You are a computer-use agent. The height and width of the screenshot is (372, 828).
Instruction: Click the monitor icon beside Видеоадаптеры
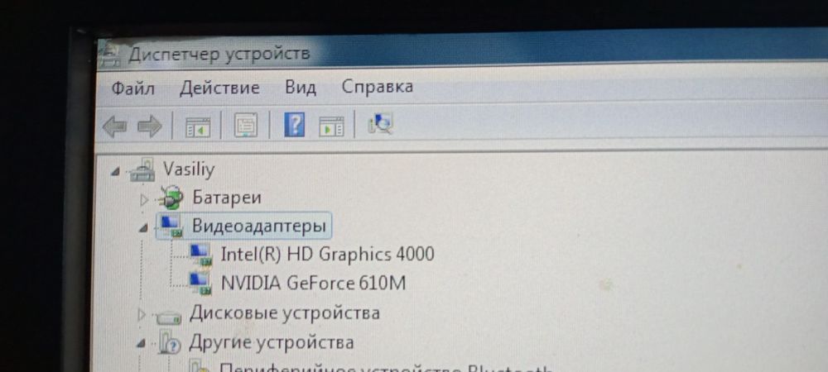(x=171, y=226)
